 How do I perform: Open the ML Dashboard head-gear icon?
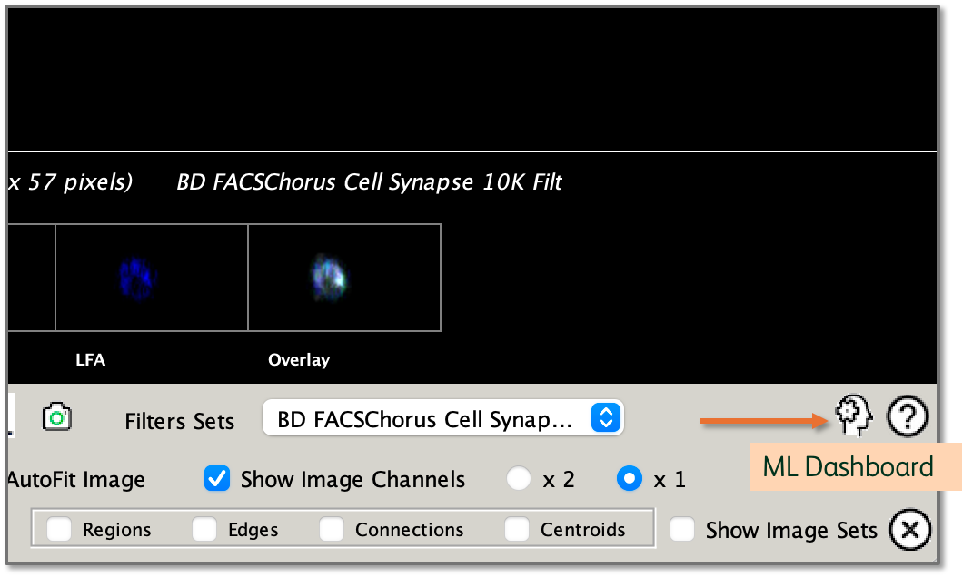(854, 416)
